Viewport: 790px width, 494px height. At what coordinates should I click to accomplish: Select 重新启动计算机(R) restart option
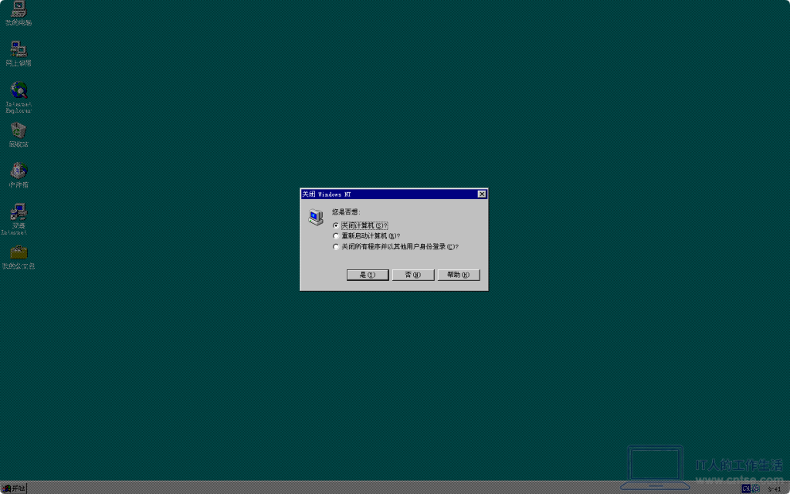pyautogui.click(x=366, y=235)
